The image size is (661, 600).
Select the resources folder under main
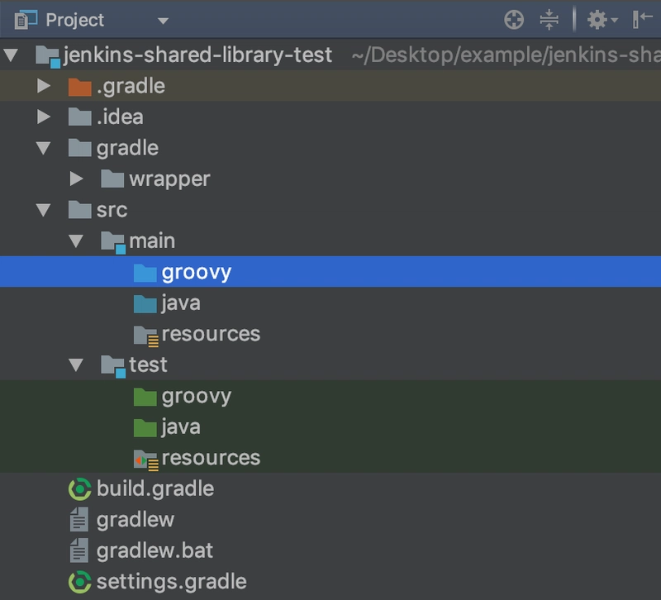[211, 334]
